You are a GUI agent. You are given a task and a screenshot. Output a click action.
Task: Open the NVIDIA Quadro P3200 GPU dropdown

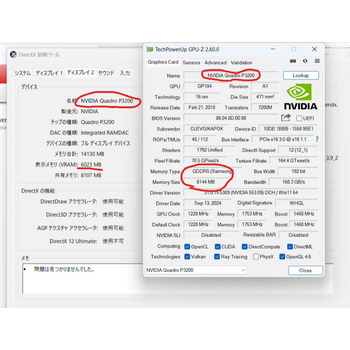coord(196,270)
